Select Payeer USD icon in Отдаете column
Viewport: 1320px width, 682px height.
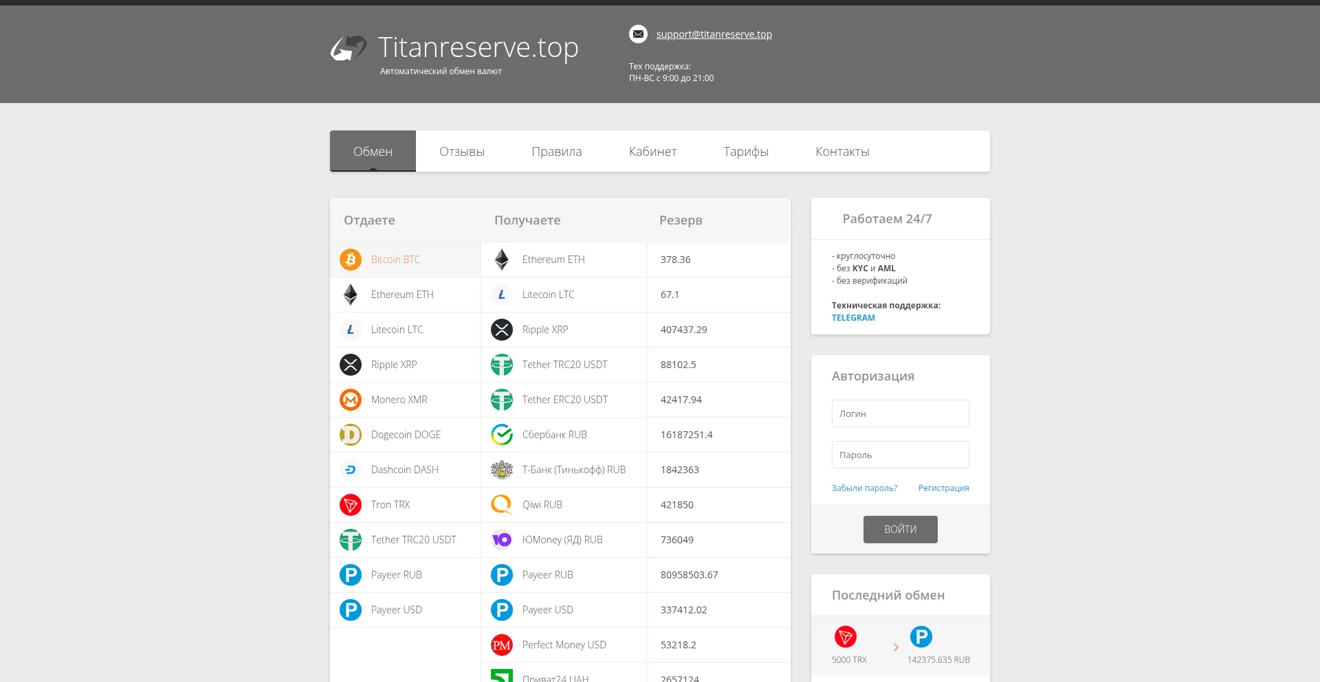[x=351, y=610]
